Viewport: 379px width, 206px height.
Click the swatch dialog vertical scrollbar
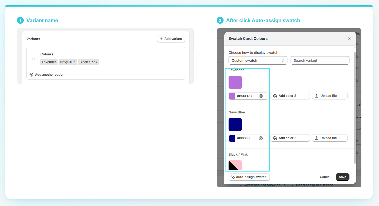coord(355,108)
